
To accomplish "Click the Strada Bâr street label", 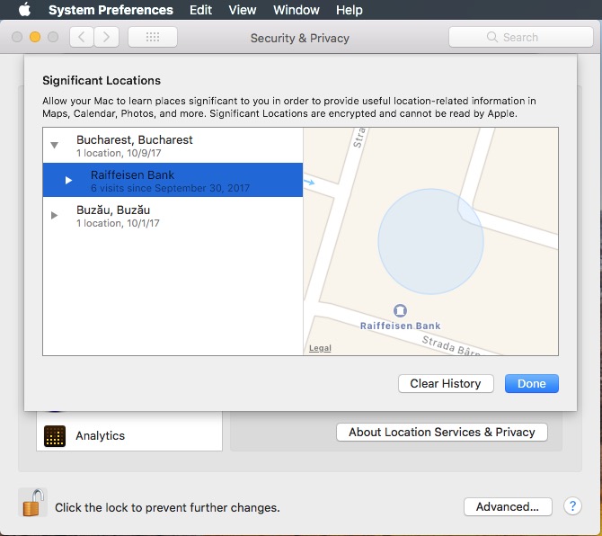I will [x=451, y=345].
